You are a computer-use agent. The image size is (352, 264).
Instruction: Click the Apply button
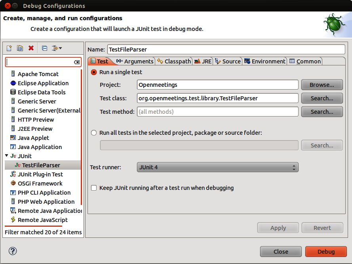click(278, 228)
